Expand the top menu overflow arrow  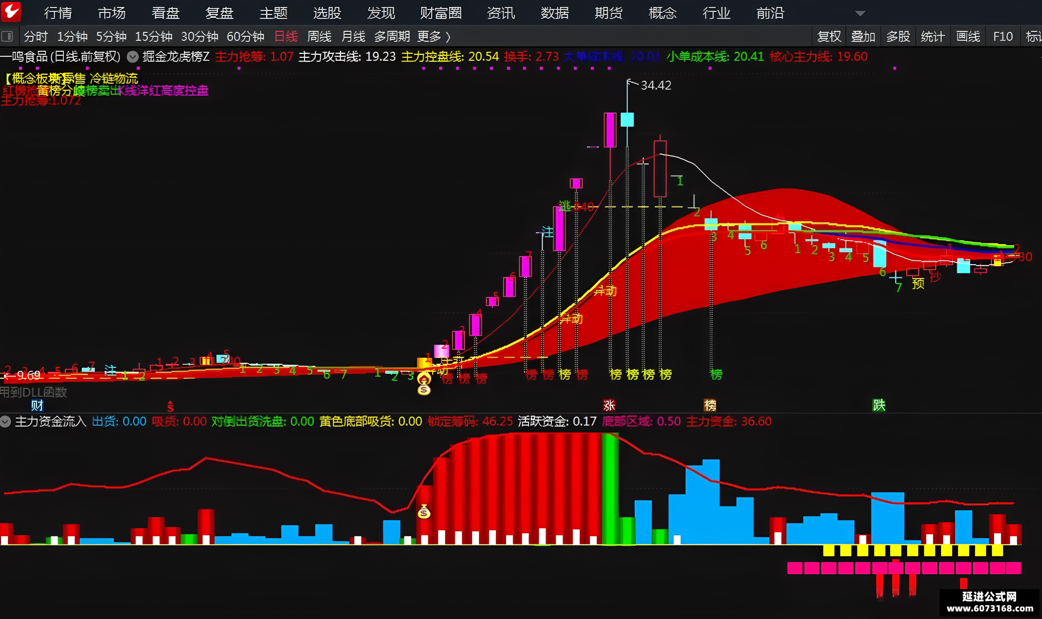coord(860,13)
